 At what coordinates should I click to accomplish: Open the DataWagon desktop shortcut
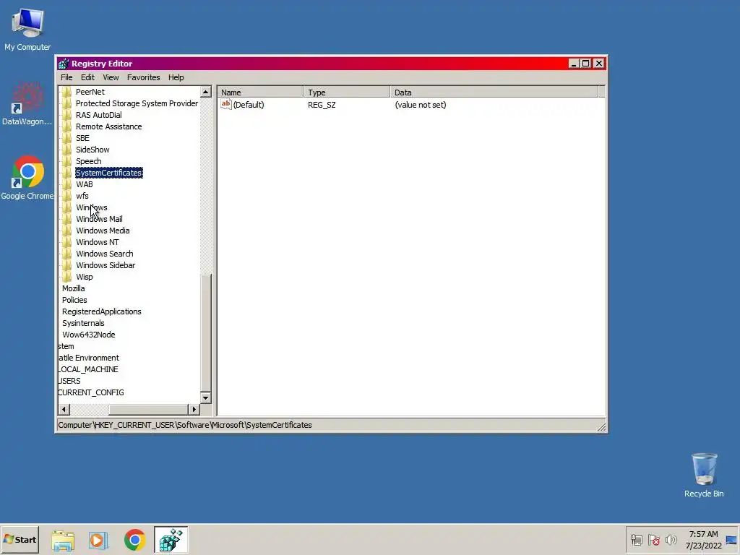coord(27,104)
